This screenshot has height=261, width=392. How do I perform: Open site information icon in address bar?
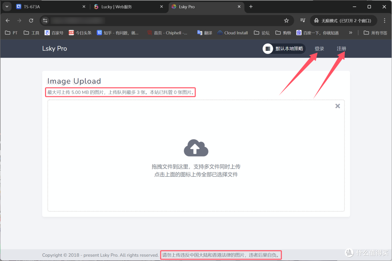click(x=45, y=20)
